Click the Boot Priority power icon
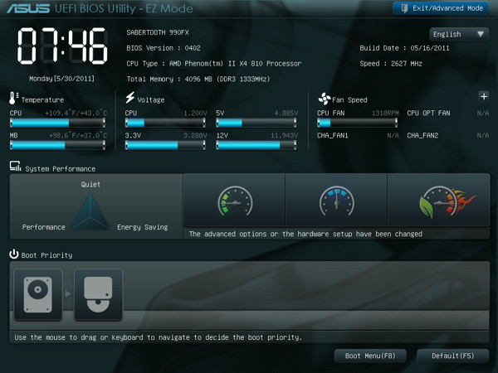 pyautogui.click(x=13, y=254)
